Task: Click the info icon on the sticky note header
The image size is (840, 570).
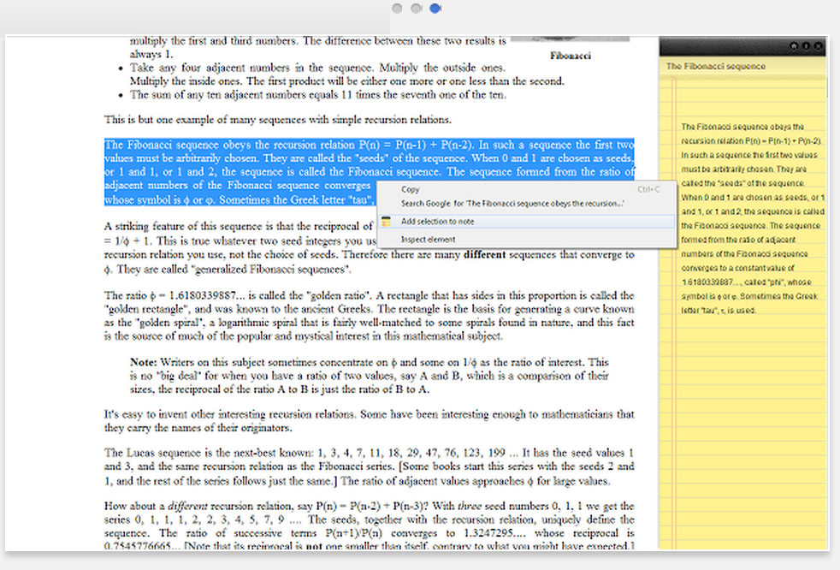Action: [x=807, y=46]
